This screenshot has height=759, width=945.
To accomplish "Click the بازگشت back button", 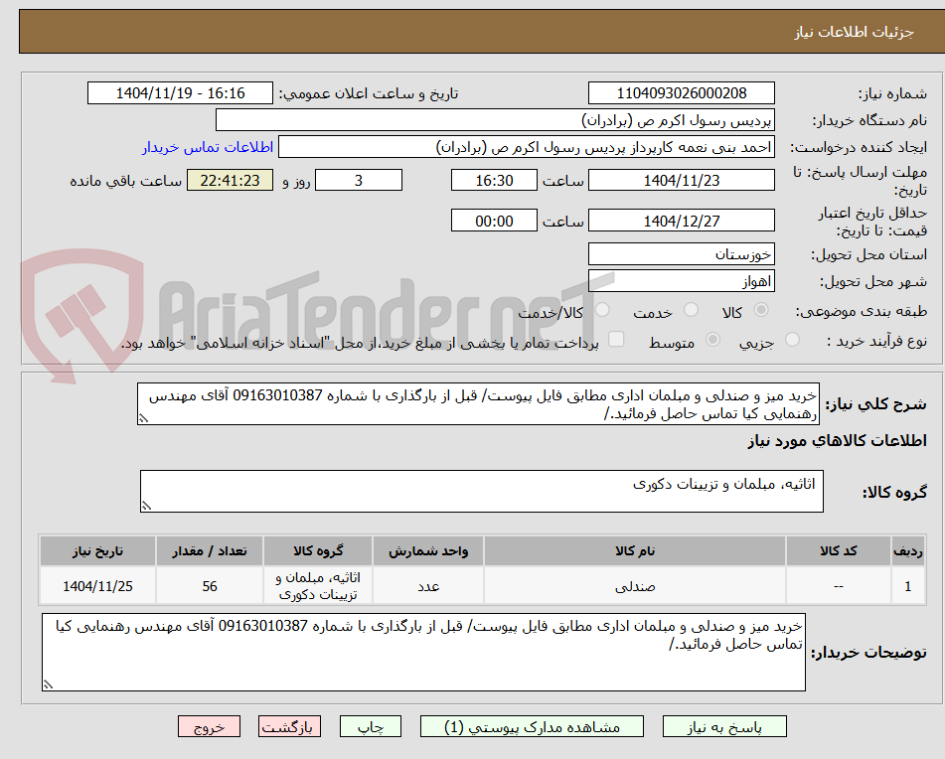I will 289,726.
